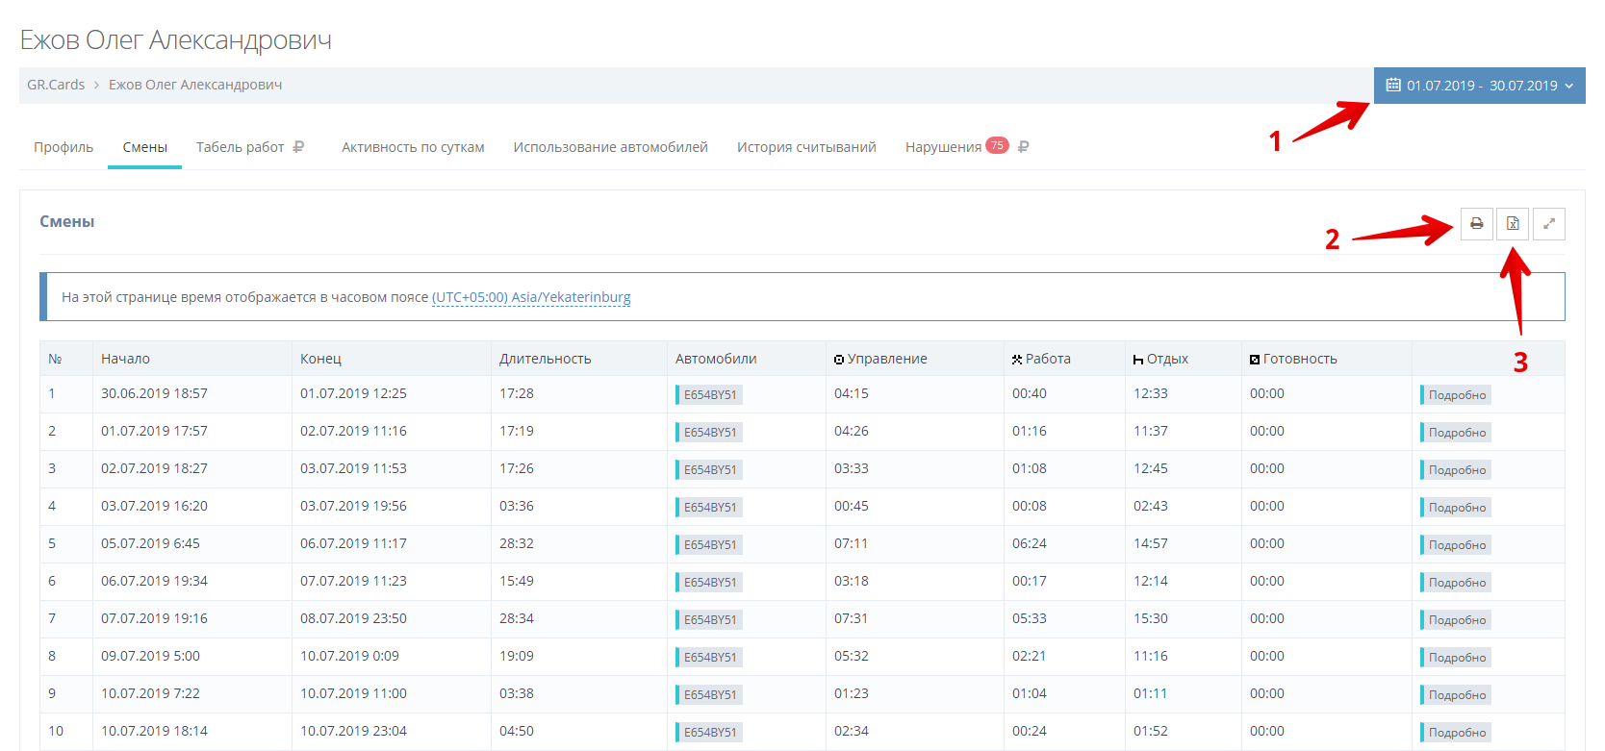This screenshot has width=1605, height=751.
Task: Open the Использование автомобилей tab
Action: click(610, 147)
